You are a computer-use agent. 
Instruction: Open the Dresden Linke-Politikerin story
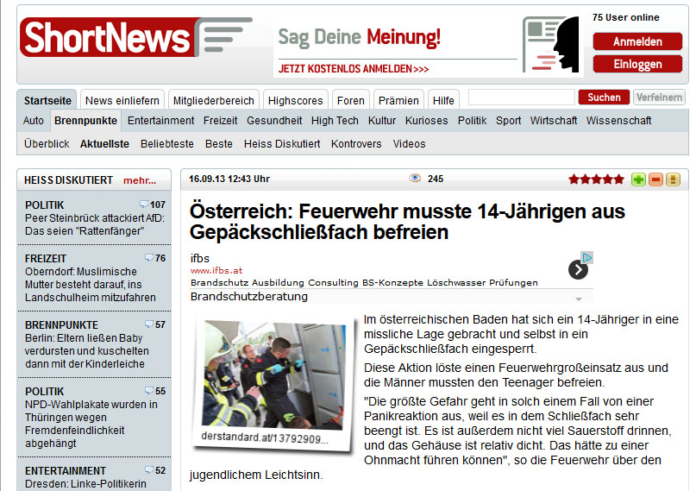pos(85,484)
